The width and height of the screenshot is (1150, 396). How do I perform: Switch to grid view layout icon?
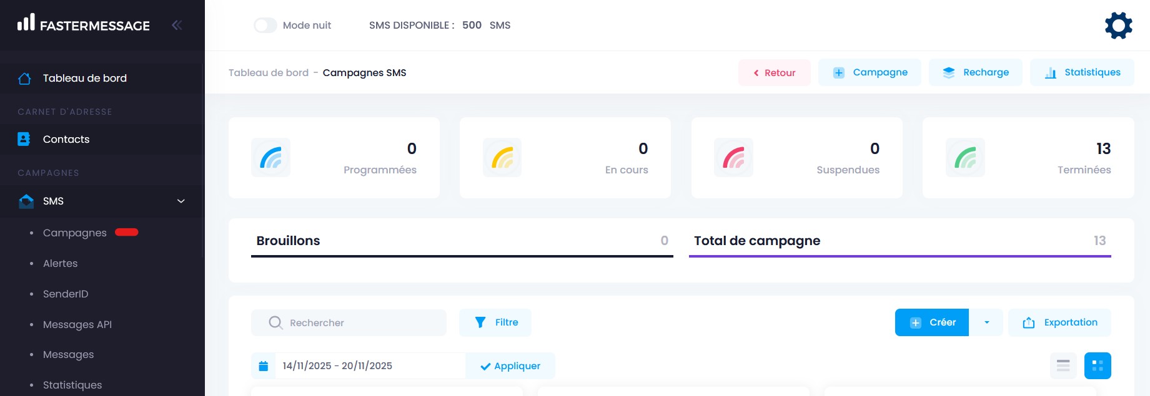point(1098,365)
